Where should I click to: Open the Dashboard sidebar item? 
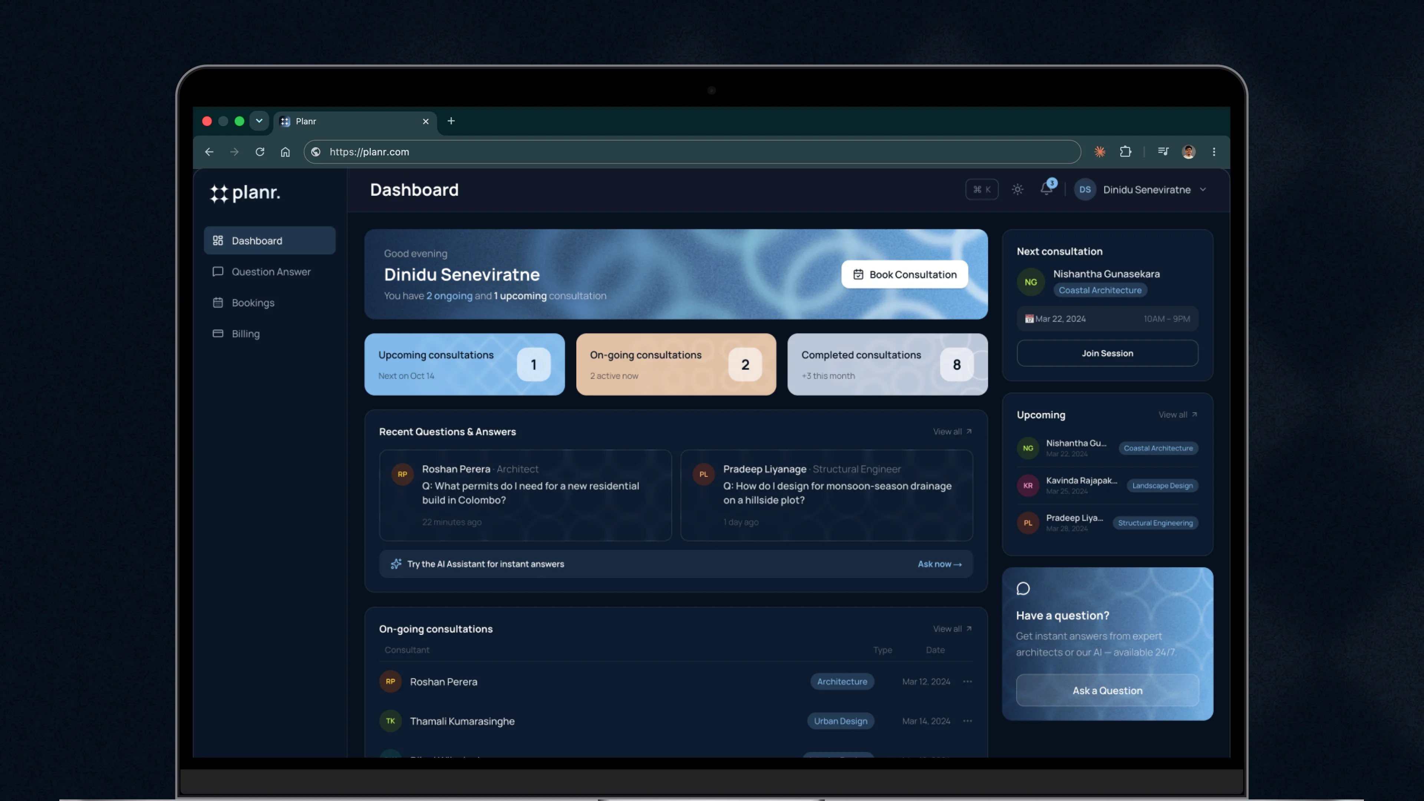[269, 240]
